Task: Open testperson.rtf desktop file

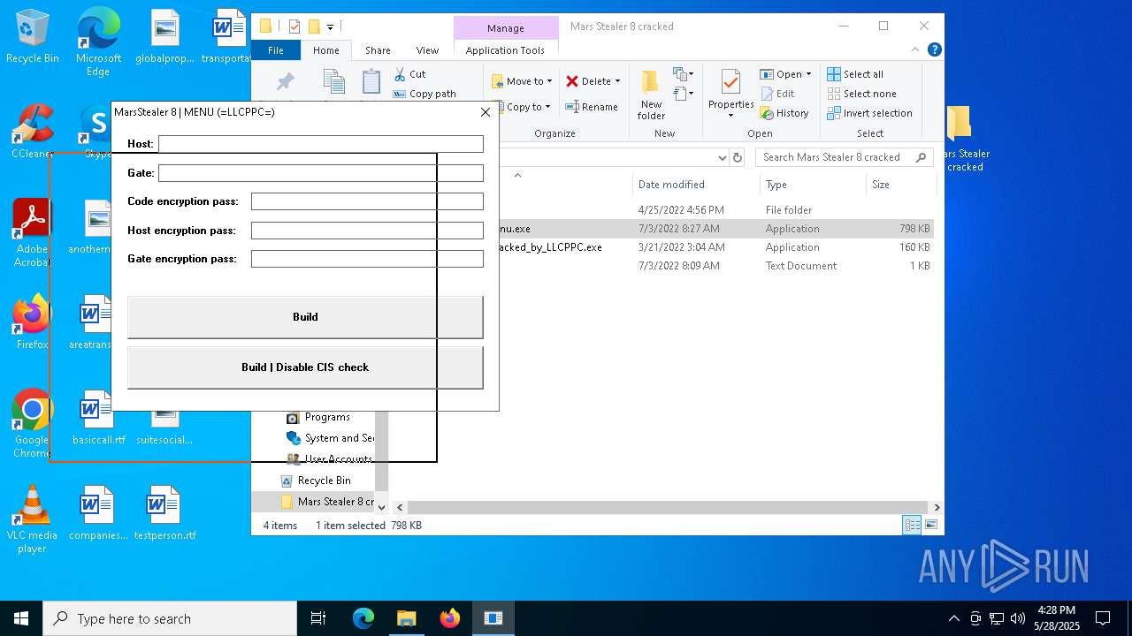Action: 164,512
